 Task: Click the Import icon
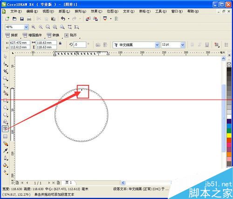[88, 19]
